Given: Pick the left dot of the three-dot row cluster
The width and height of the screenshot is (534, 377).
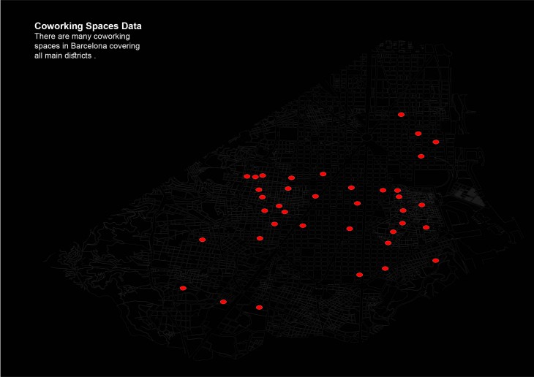Looking at the screenshot, I should (x=247, y=176).
